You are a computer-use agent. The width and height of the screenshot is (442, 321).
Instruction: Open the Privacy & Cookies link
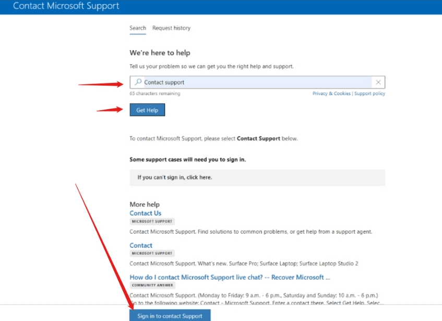point(331,93)
